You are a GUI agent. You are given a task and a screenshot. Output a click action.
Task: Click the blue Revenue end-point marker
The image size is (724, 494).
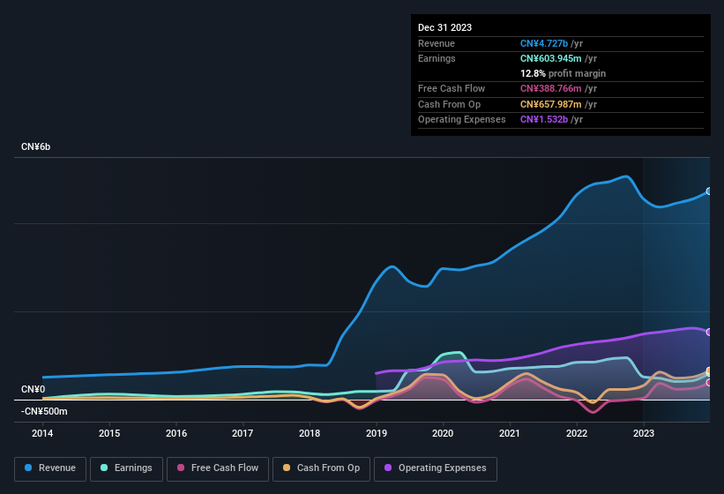[x=709, y=191]
